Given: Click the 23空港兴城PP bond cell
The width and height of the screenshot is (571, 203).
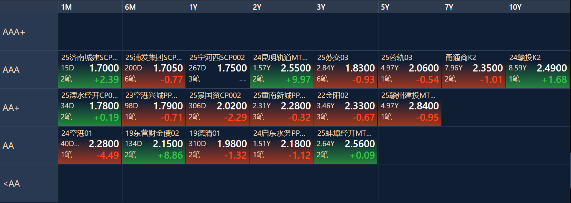Looking at the screenshot, I should tap(154, 107).
